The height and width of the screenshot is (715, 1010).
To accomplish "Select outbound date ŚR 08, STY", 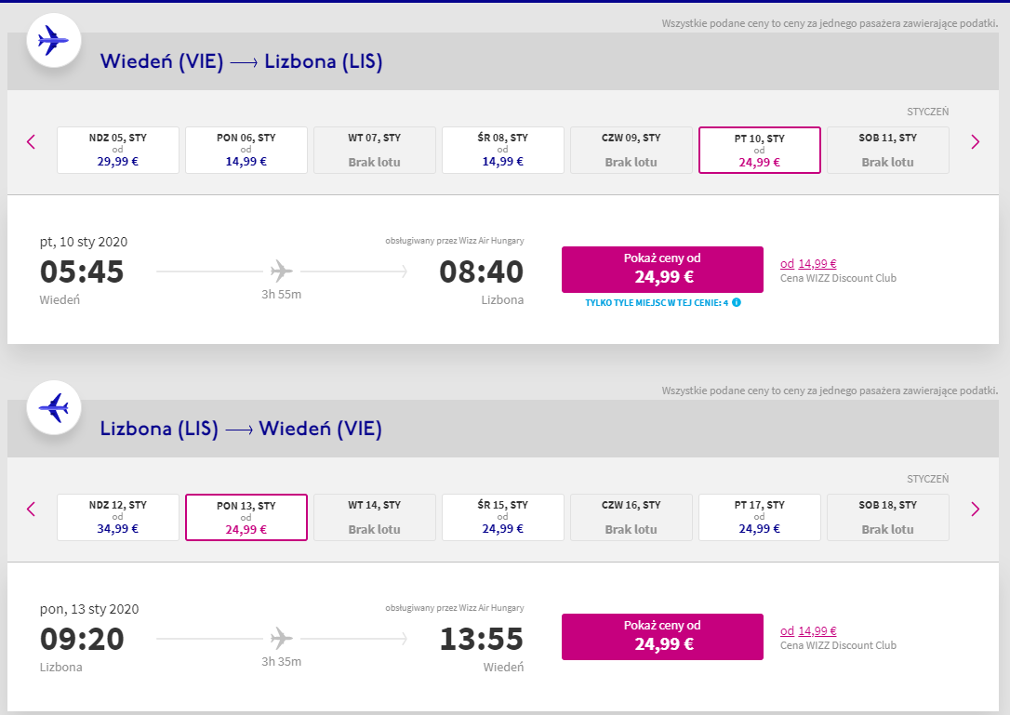I will (502, 150).
